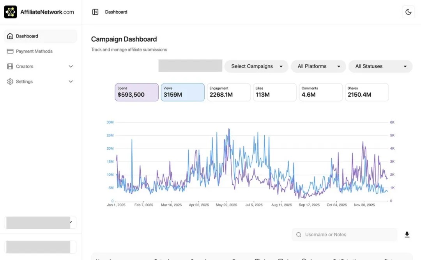This screenshot has width=421, height=260.
Task: Click the credit card Payment Methods icon
Action: [10, 51]
